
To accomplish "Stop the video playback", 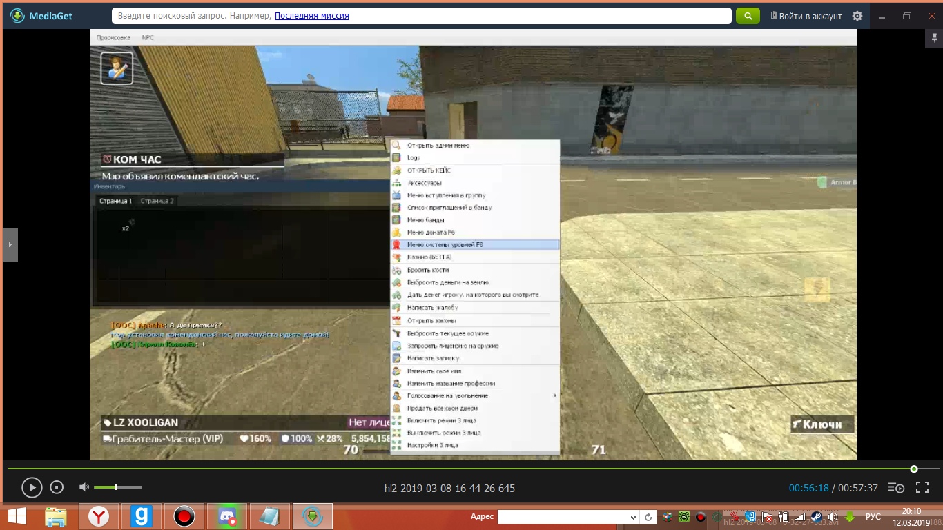I will (x=57, y=488).
